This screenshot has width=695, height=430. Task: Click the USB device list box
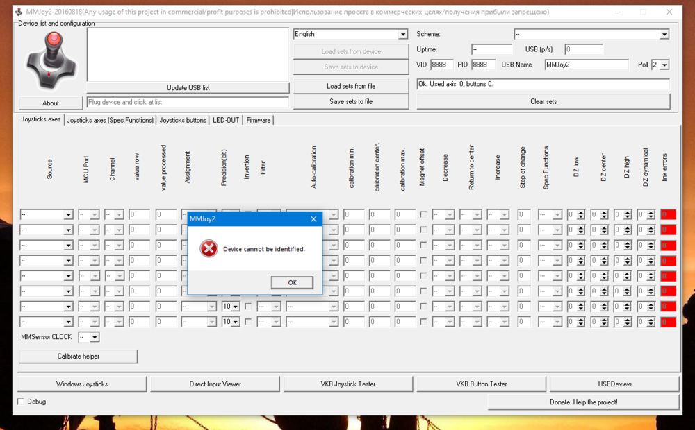(x=188, y=54)
